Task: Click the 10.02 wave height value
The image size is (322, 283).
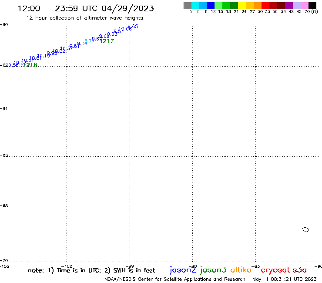Action: tap(59, 51)
